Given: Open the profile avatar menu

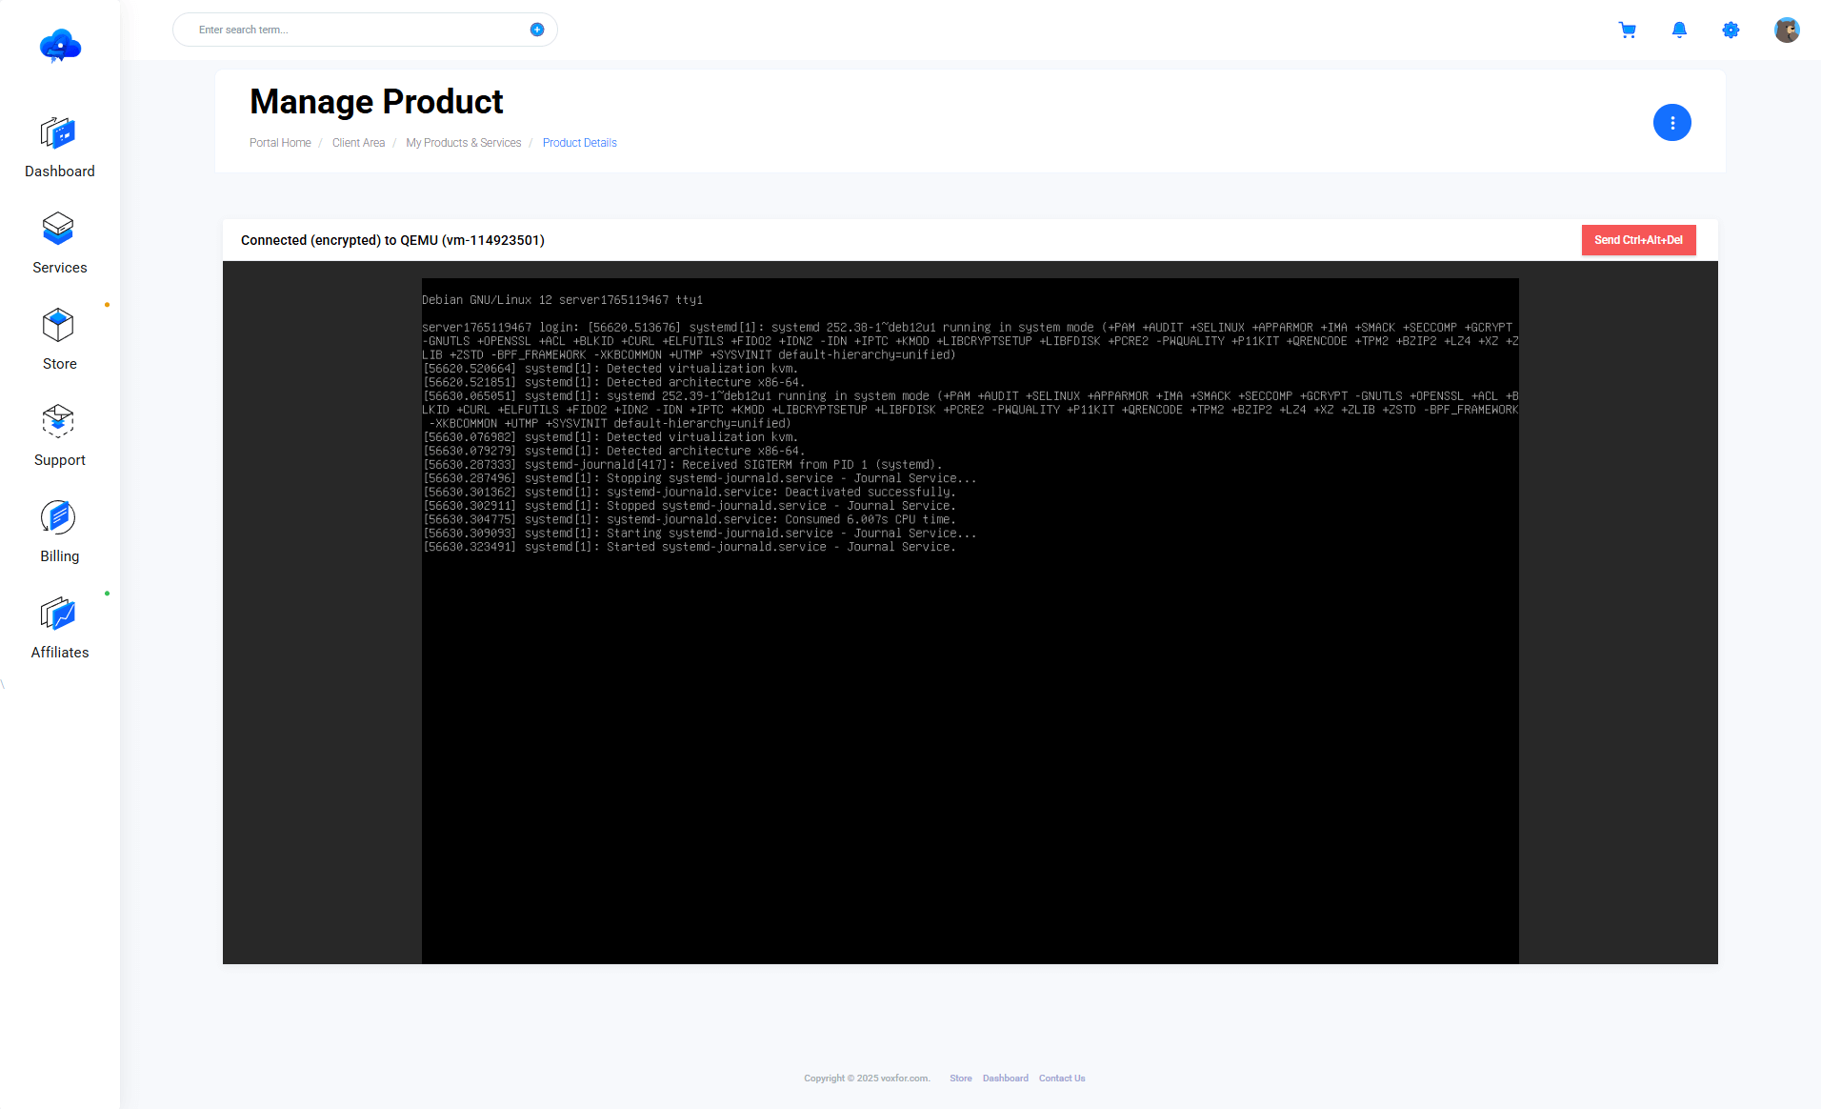Looking at the screenshot, I should (1788, 30).
